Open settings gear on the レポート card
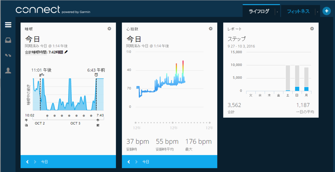Viewport: 335px width, 172px height. point(312,29)
